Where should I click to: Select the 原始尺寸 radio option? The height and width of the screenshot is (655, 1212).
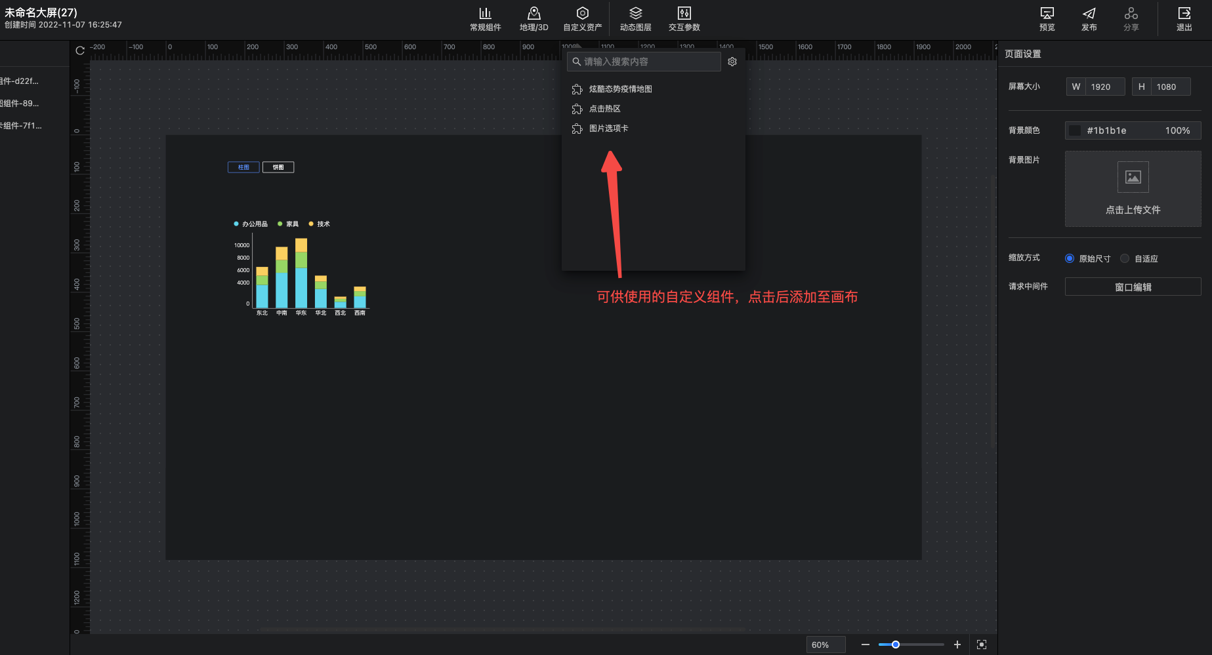tap(1070, 258)
